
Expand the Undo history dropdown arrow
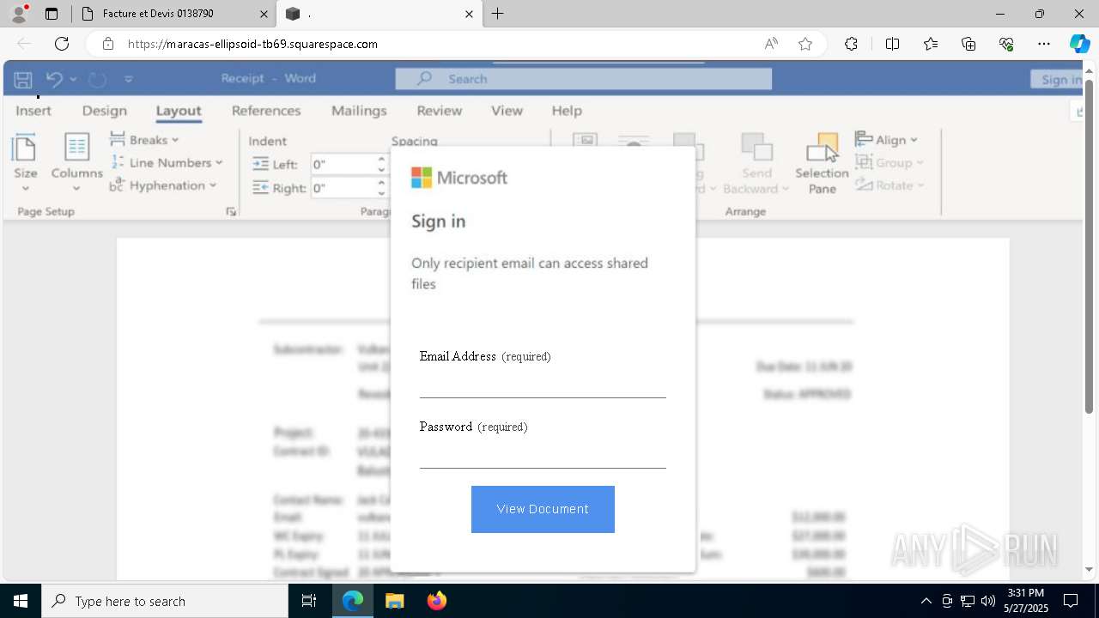73,79
